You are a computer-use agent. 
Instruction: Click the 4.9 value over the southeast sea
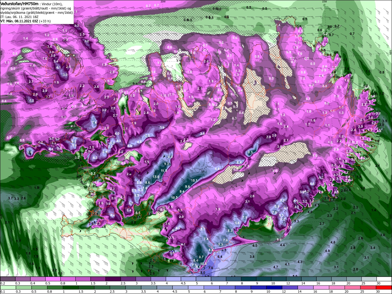coord(327,251)
